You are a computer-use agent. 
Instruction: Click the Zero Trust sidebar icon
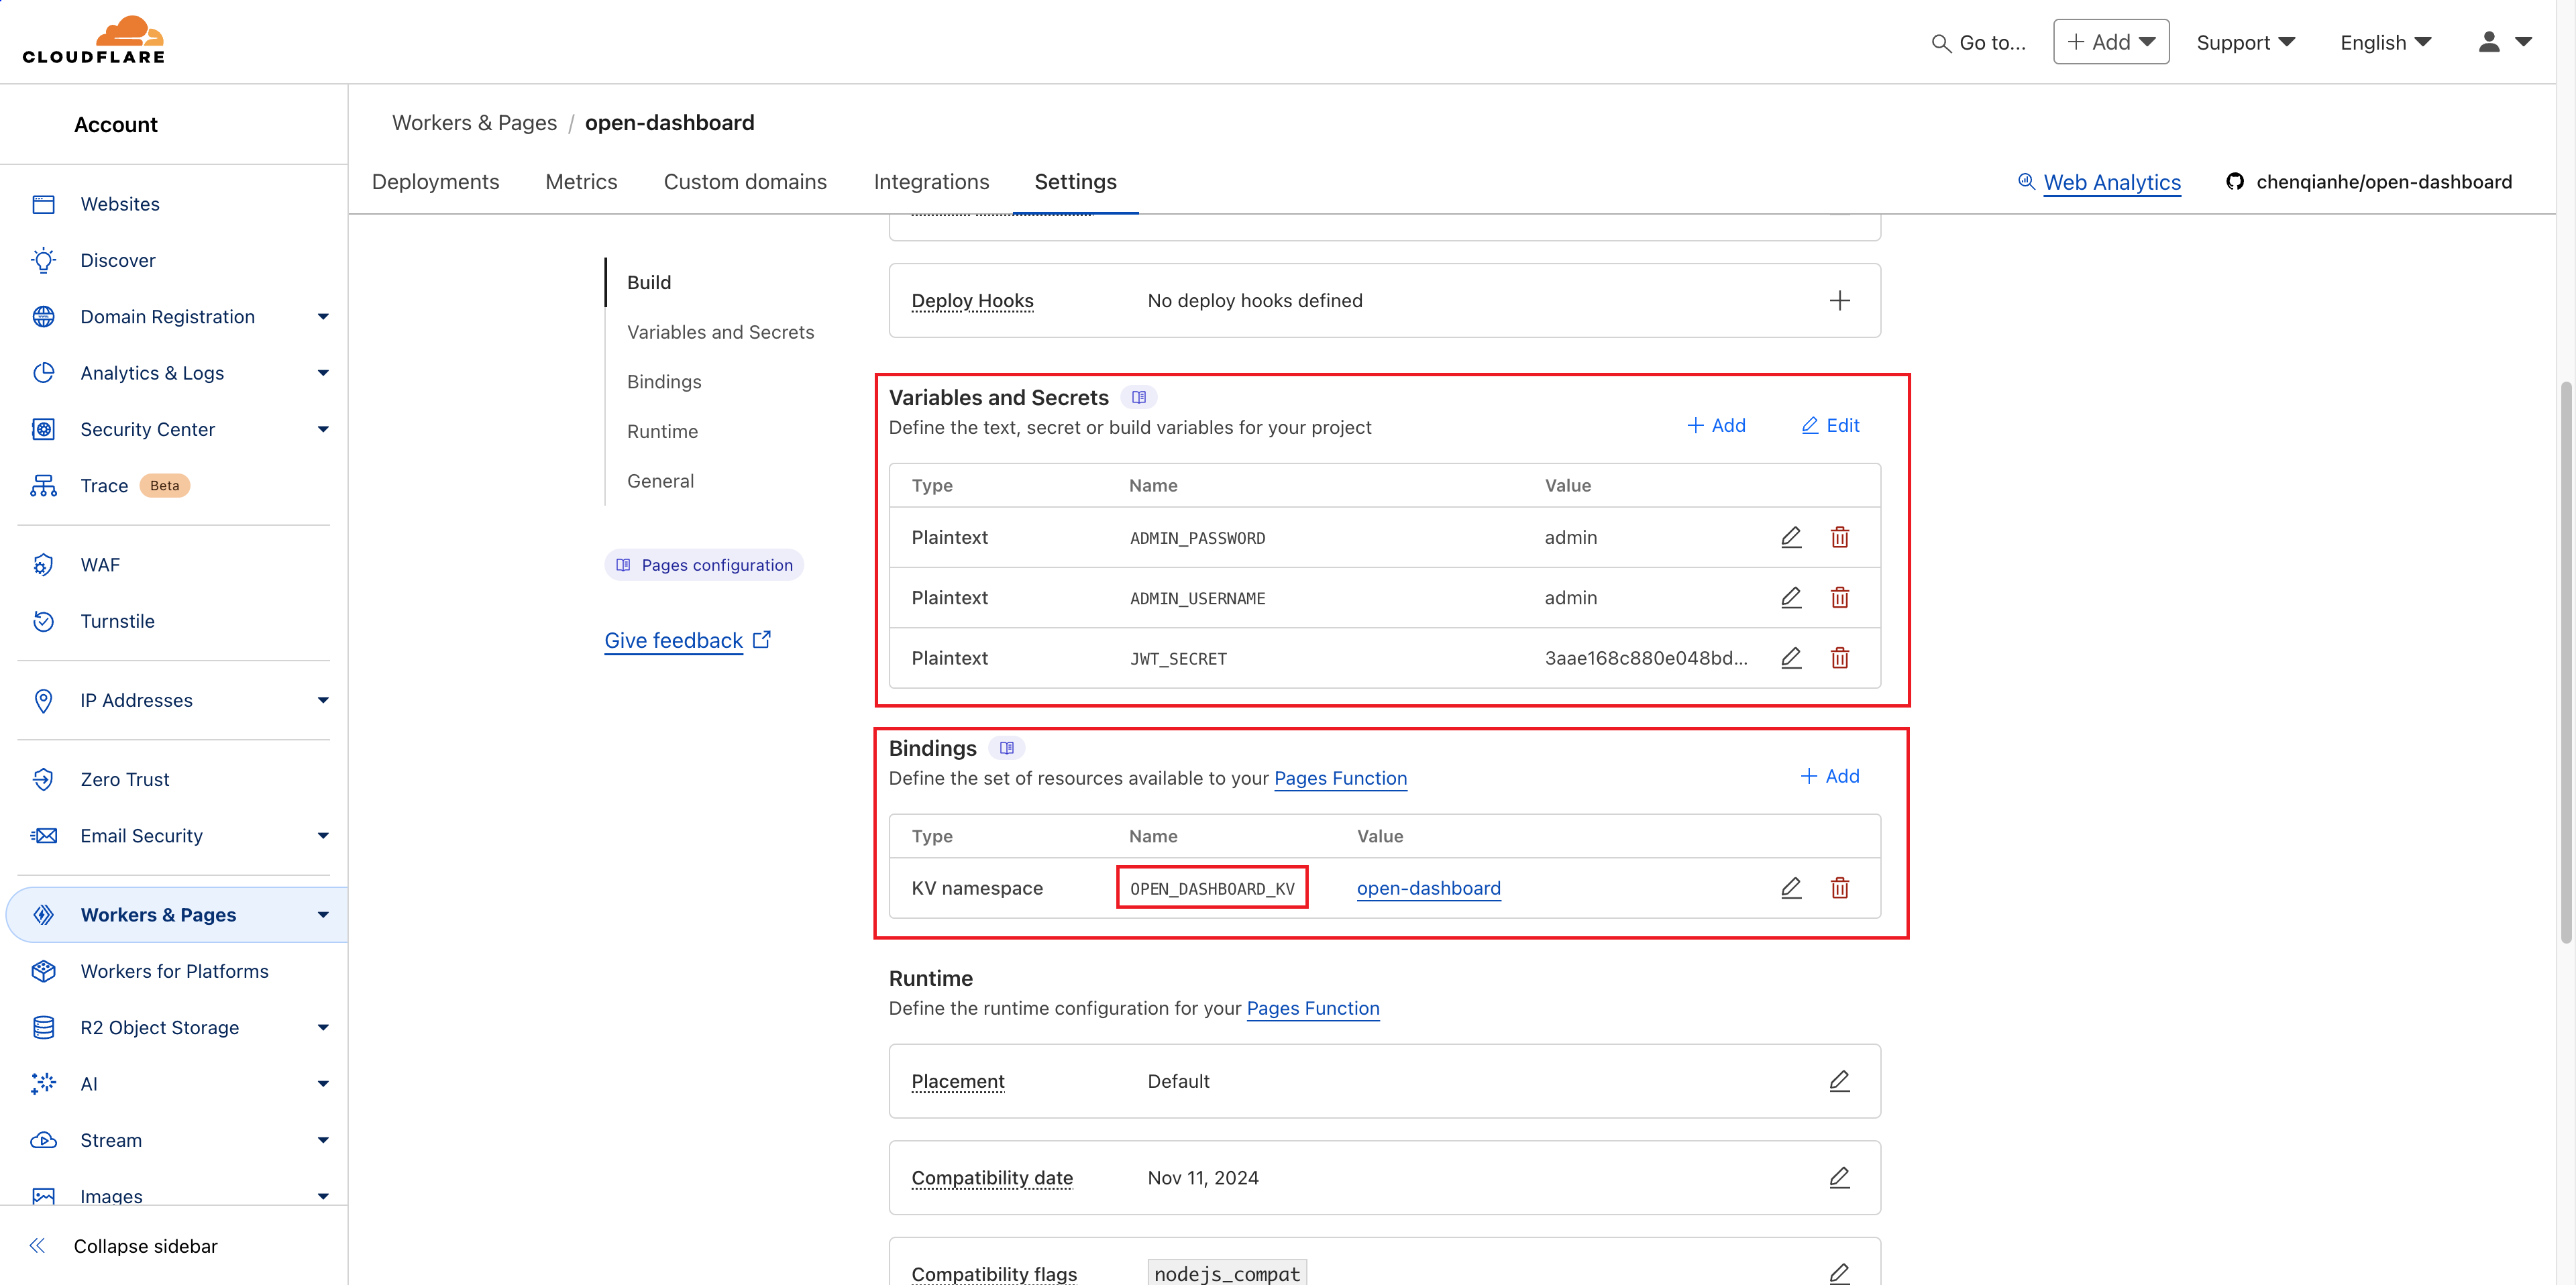[43, 779]
